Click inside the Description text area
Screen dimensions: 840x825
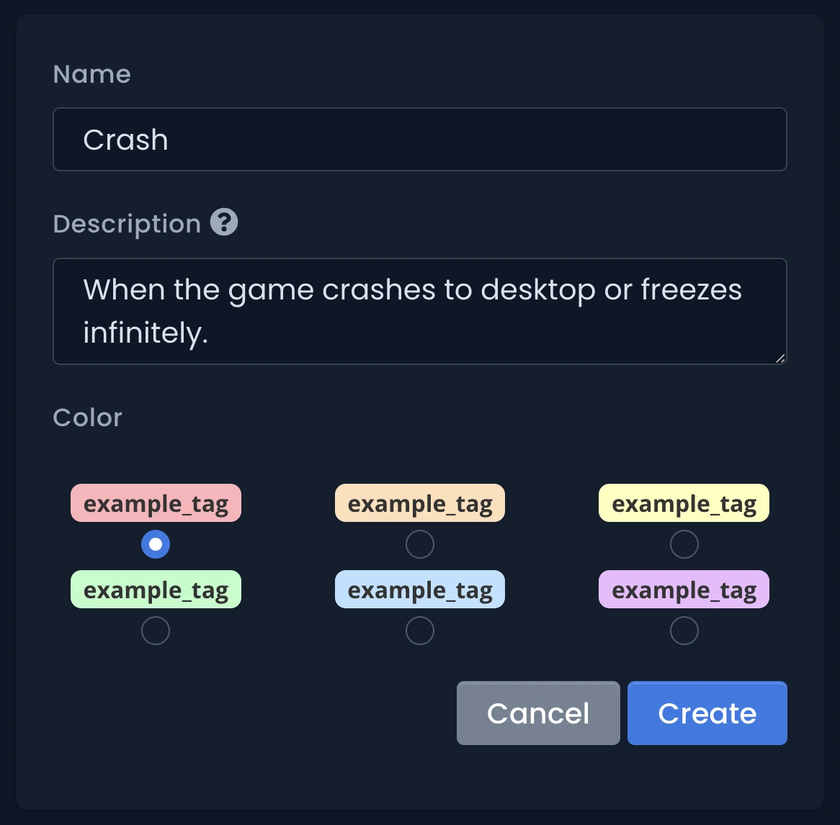[420, 311]
